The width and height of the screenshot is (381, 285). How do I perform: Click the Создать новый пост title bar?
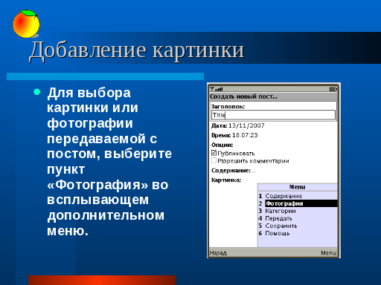tap(273, 96)
